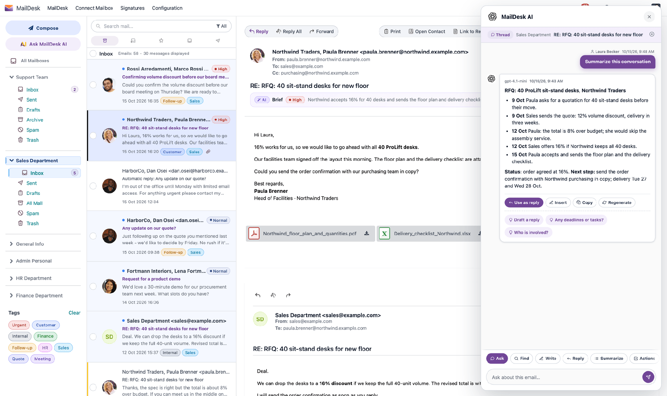The image size is (667, 396).
Task: Switch to the Find tab in AI panel
Action: [x=521, y=358]
